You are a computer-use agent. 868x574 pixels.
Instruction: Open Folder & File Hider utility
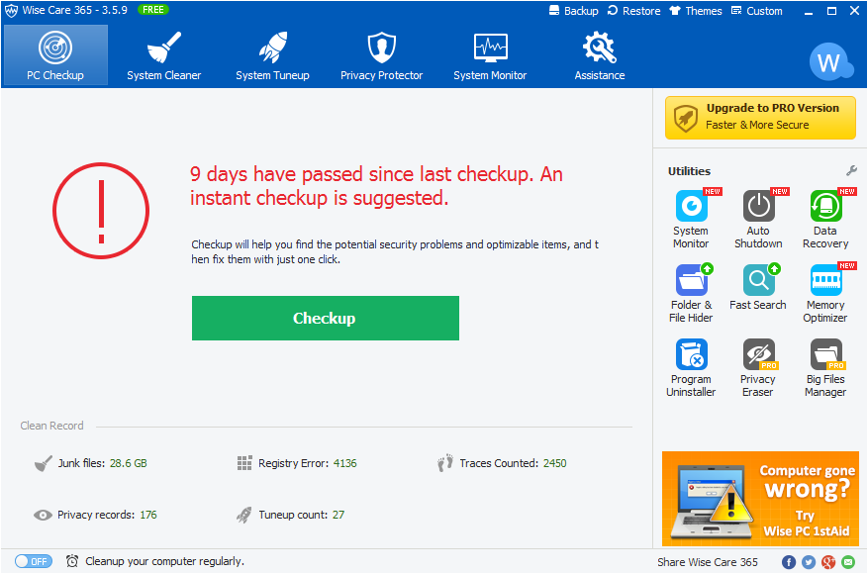pos(691,293)
